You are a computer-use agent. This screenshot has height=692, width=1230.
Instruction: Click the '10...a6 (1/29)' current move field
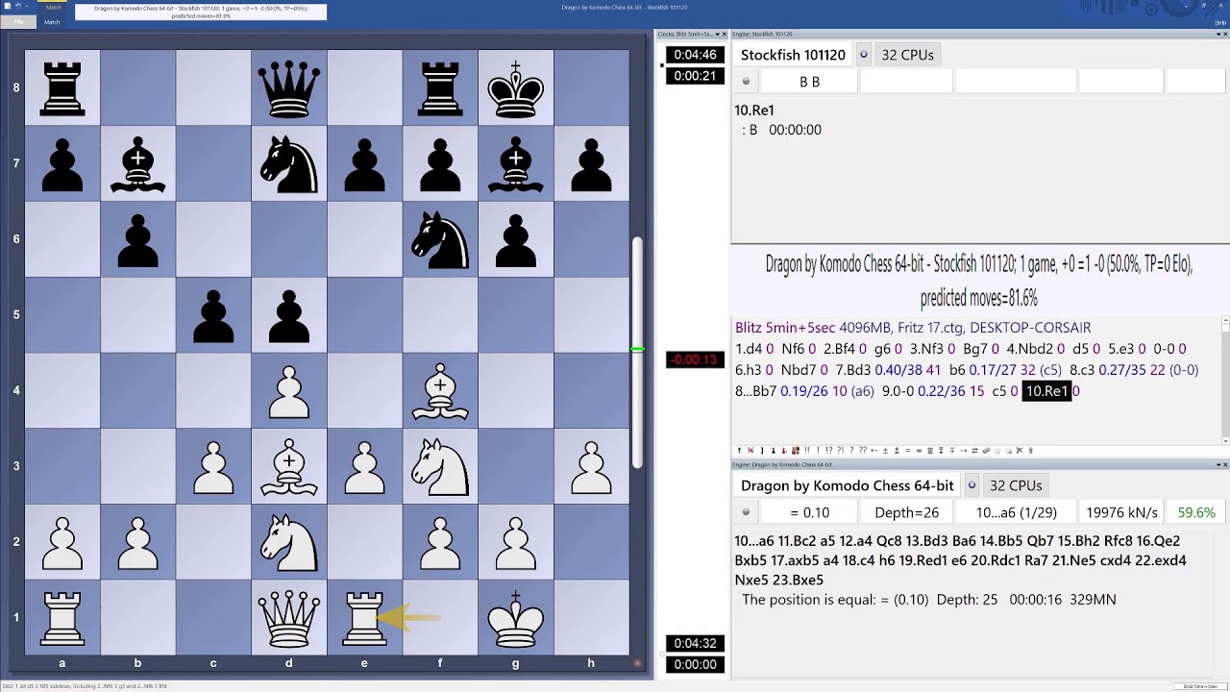1016,512
